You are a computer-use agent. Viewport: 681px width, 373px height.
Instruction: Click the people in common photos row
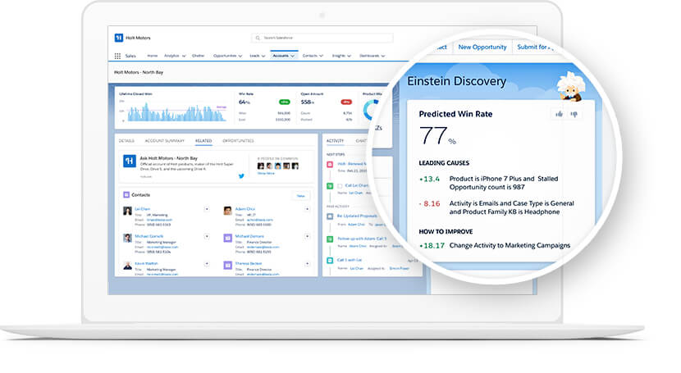278,166
